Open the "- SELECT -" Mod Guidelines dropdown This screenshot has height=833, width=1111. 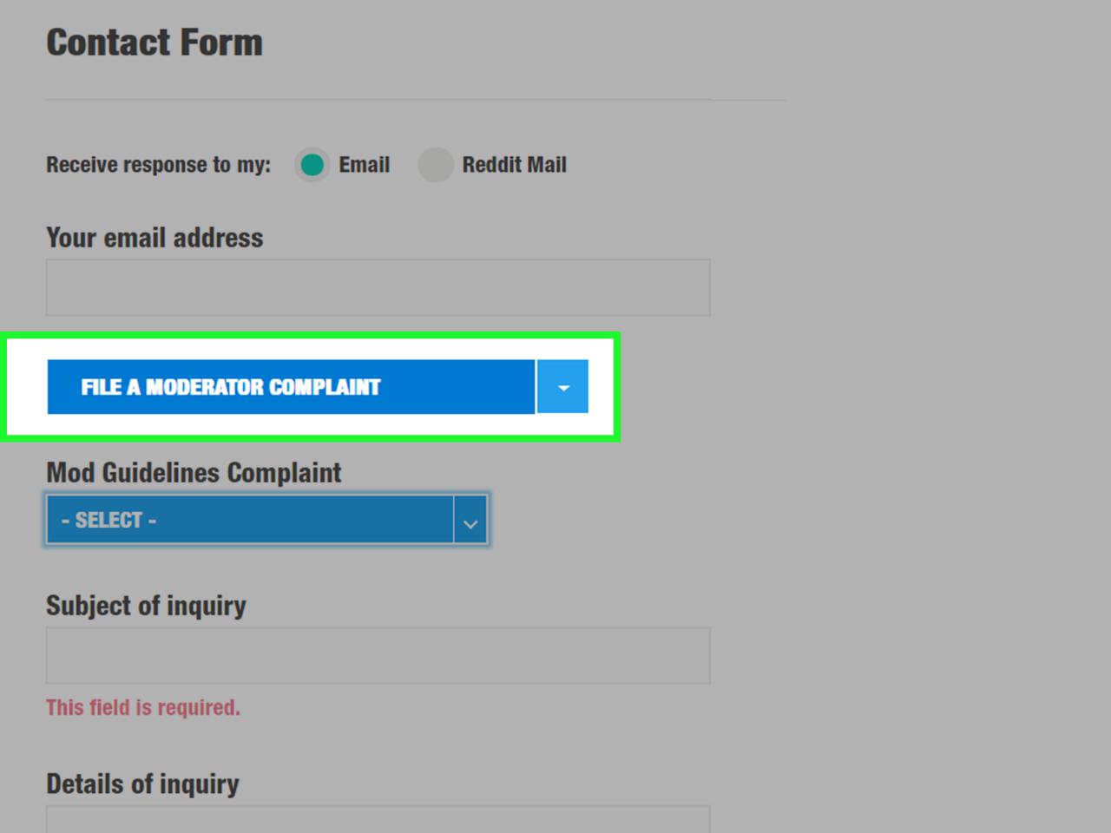coord(250,520)
